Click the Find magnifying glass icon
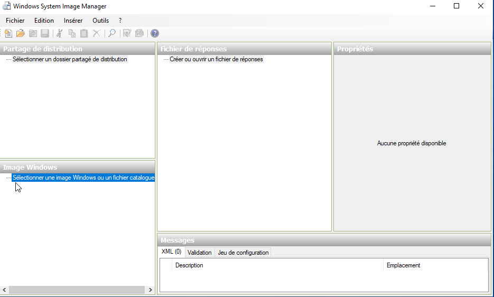 [112, 33]
